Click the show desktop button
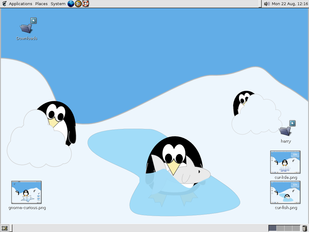Screen dimensions: 309x232 [5, 228]
